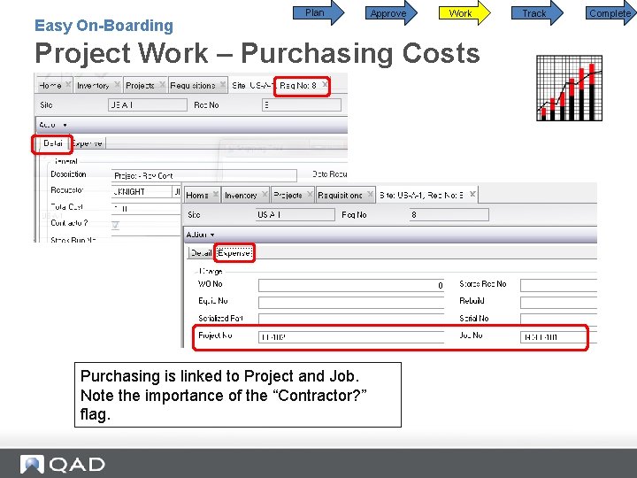The image size is (637, 478).
Task: Select the yellow Work workflow arrow
Action: pyautogui.click(x=464, y=13)
